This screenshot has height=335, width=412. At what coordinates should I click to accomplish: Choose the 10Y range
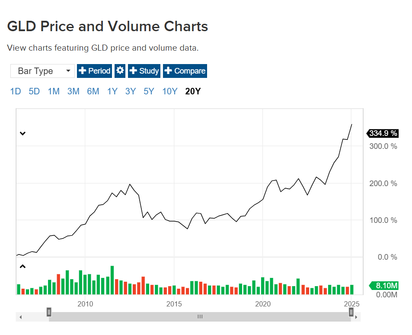click(170, 91)
